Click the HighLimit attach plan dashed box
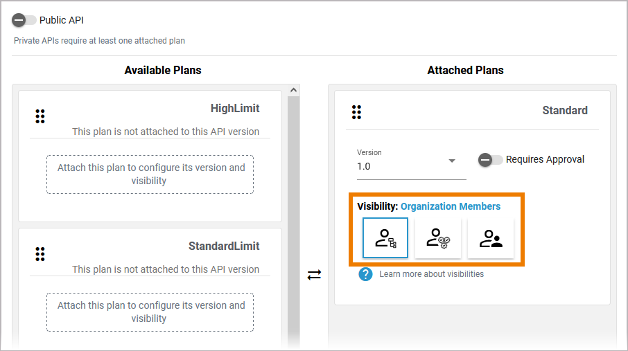 150,174
